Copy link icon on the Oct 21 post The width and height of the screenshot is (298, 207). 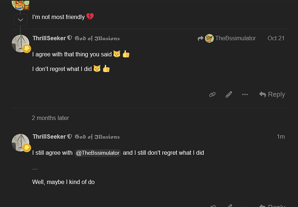[212, 94]
